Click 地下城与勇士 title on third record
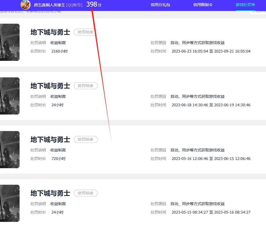The image size is (266, 226). tap(50, 139)
